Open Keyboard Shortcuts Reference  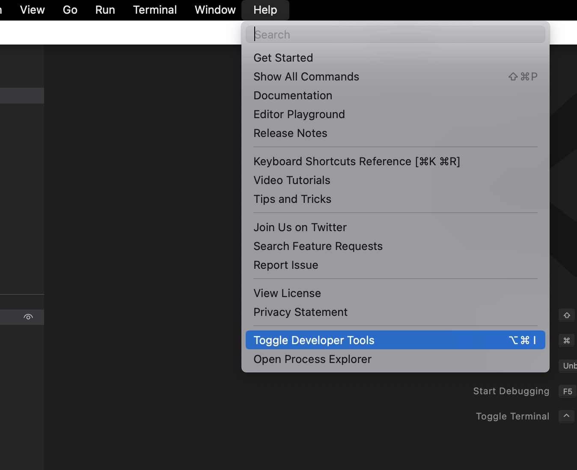(x=357, y=161)
